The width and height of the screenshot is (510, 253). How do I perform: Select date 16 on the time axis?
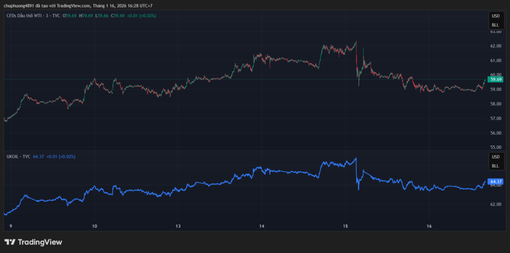point(429,226)
